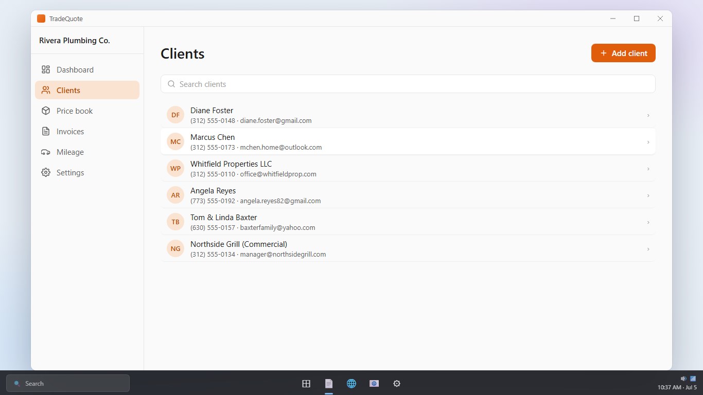Open the taskbar camera app icon
703x395 pixels.
point(374,383)
